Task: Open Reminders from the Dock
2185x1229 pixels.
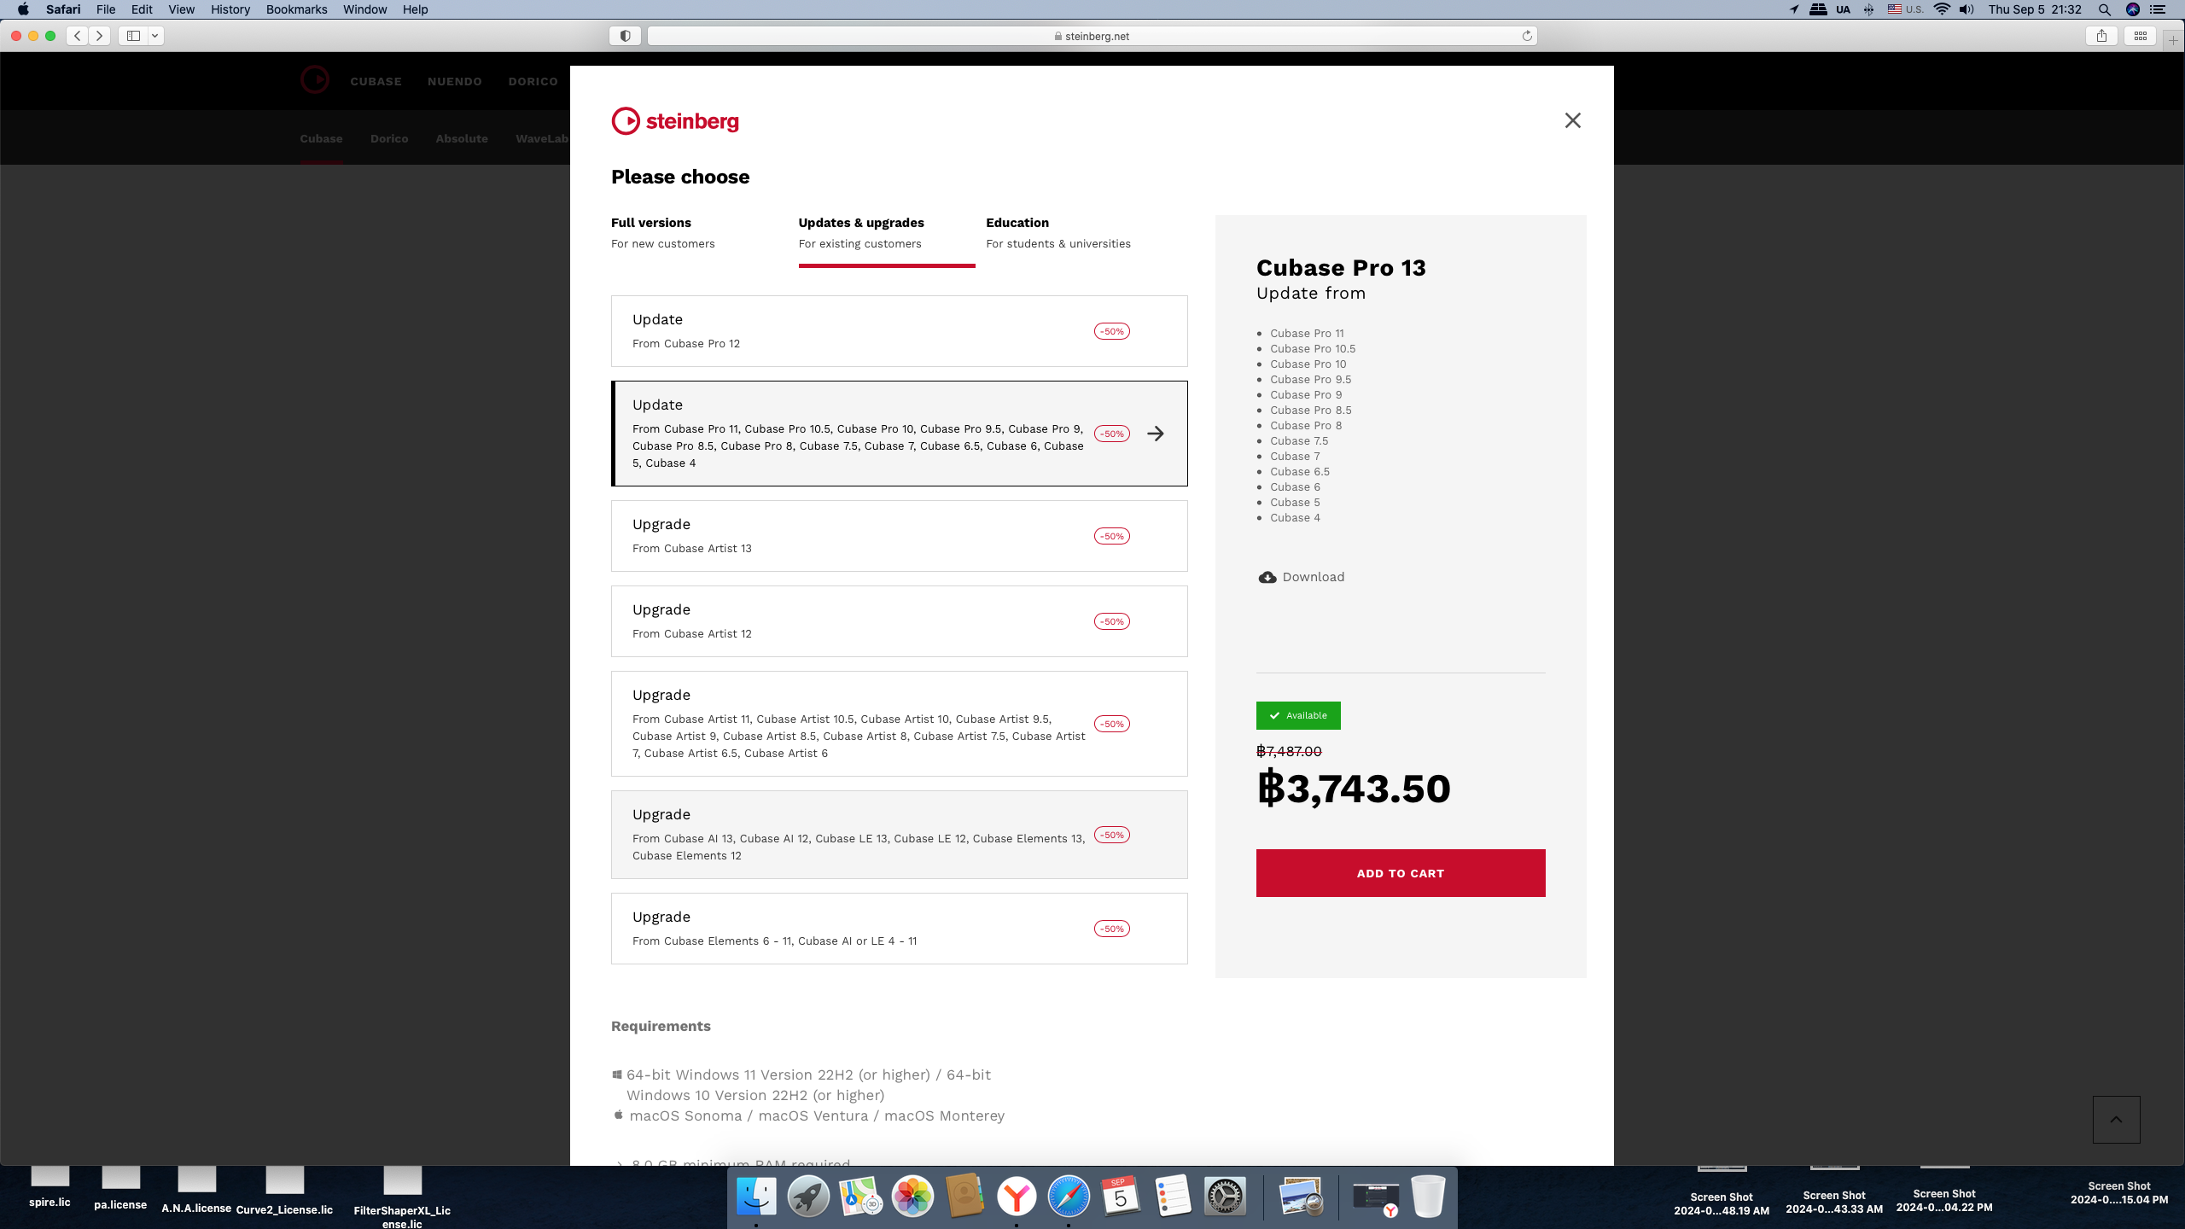Action: click(1173, 1197)
